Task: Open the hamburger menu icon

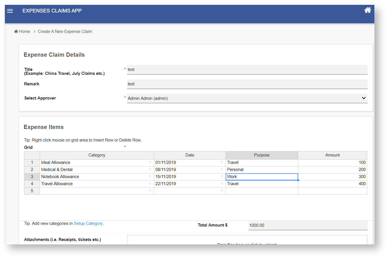Action: tap(10, 11)
